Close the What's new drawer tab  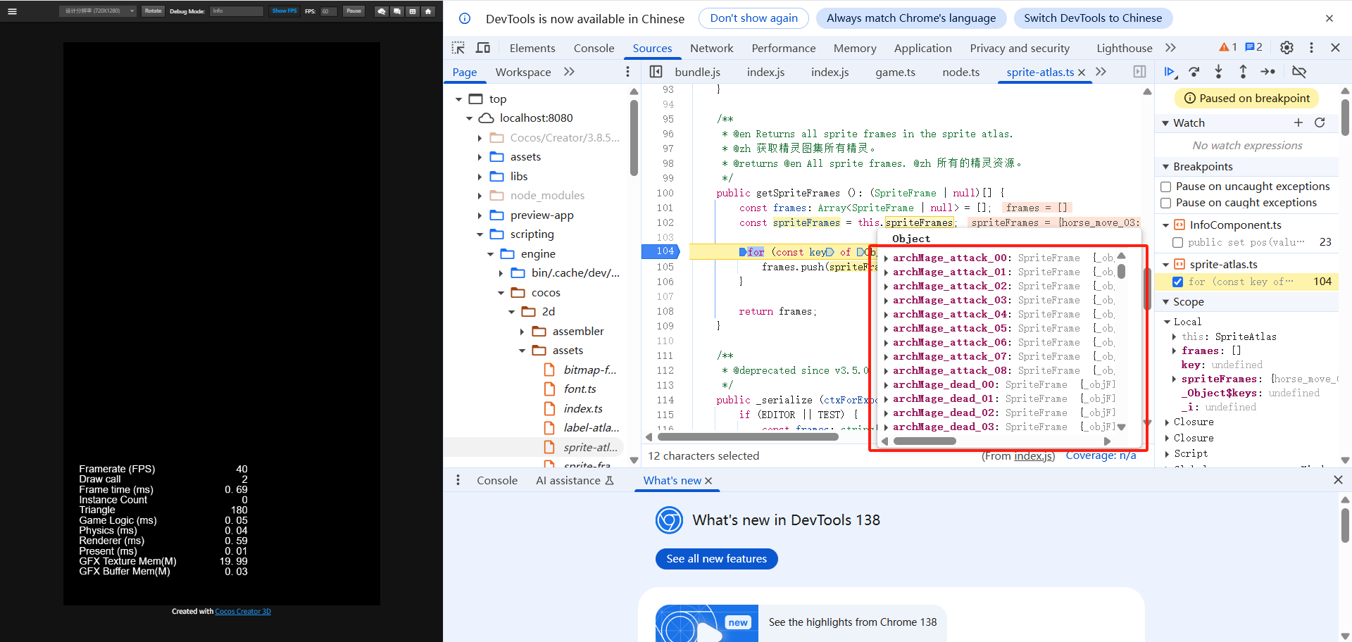click(708, 481)
